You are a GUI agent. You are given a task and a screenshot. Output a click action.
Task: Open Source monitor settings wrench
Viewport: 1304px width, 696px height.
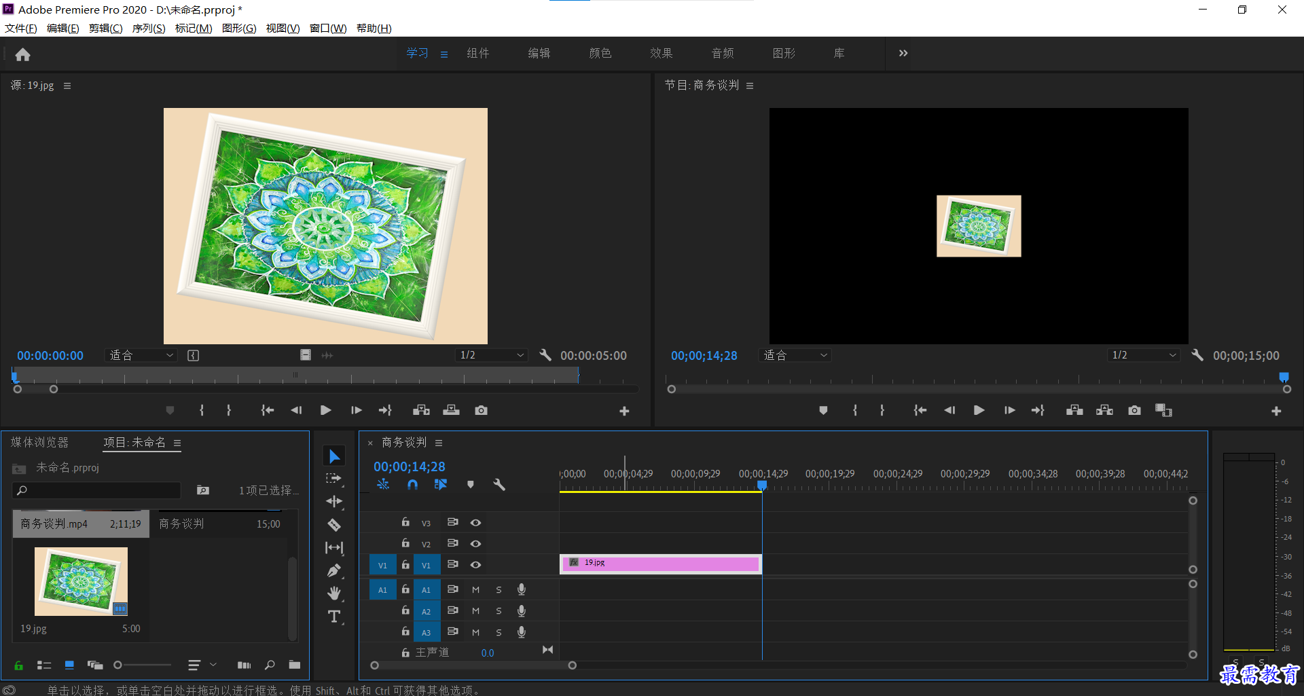545,355
